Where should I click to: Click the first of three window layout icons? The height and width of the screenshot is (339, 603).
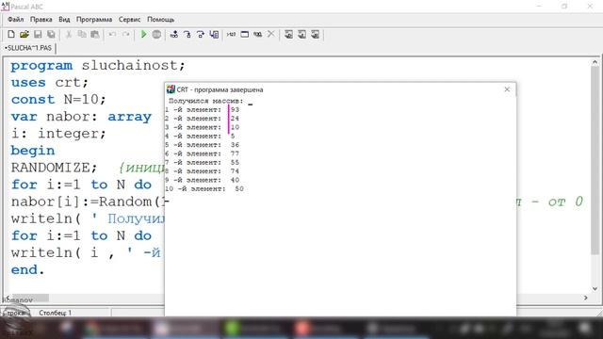[x=288, y=35]
